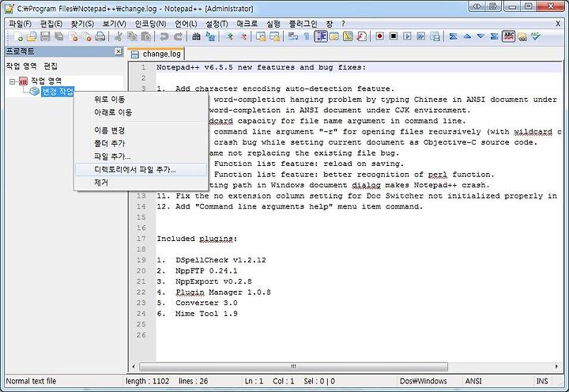Click the Redo arrow icon
The width and height of the screenshot is (569, 392).
[x=178, y=36]
